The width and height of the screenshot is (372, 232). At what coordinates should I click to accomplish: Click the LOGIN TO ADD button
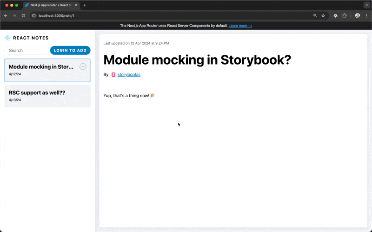pos(70,50)
